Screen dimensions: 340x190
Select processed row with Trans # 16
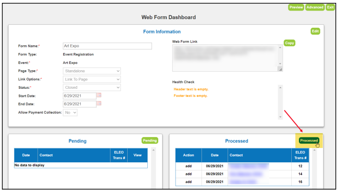pyautogui.click(x=242, y=182)
